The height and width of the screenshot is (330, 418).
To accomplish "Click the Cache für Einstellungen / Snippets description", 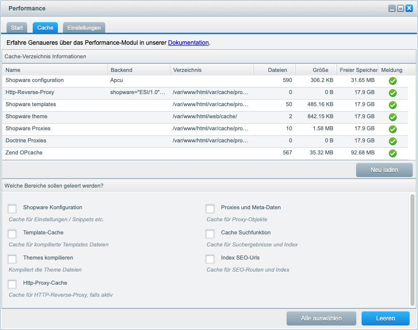I will point(56,219).
